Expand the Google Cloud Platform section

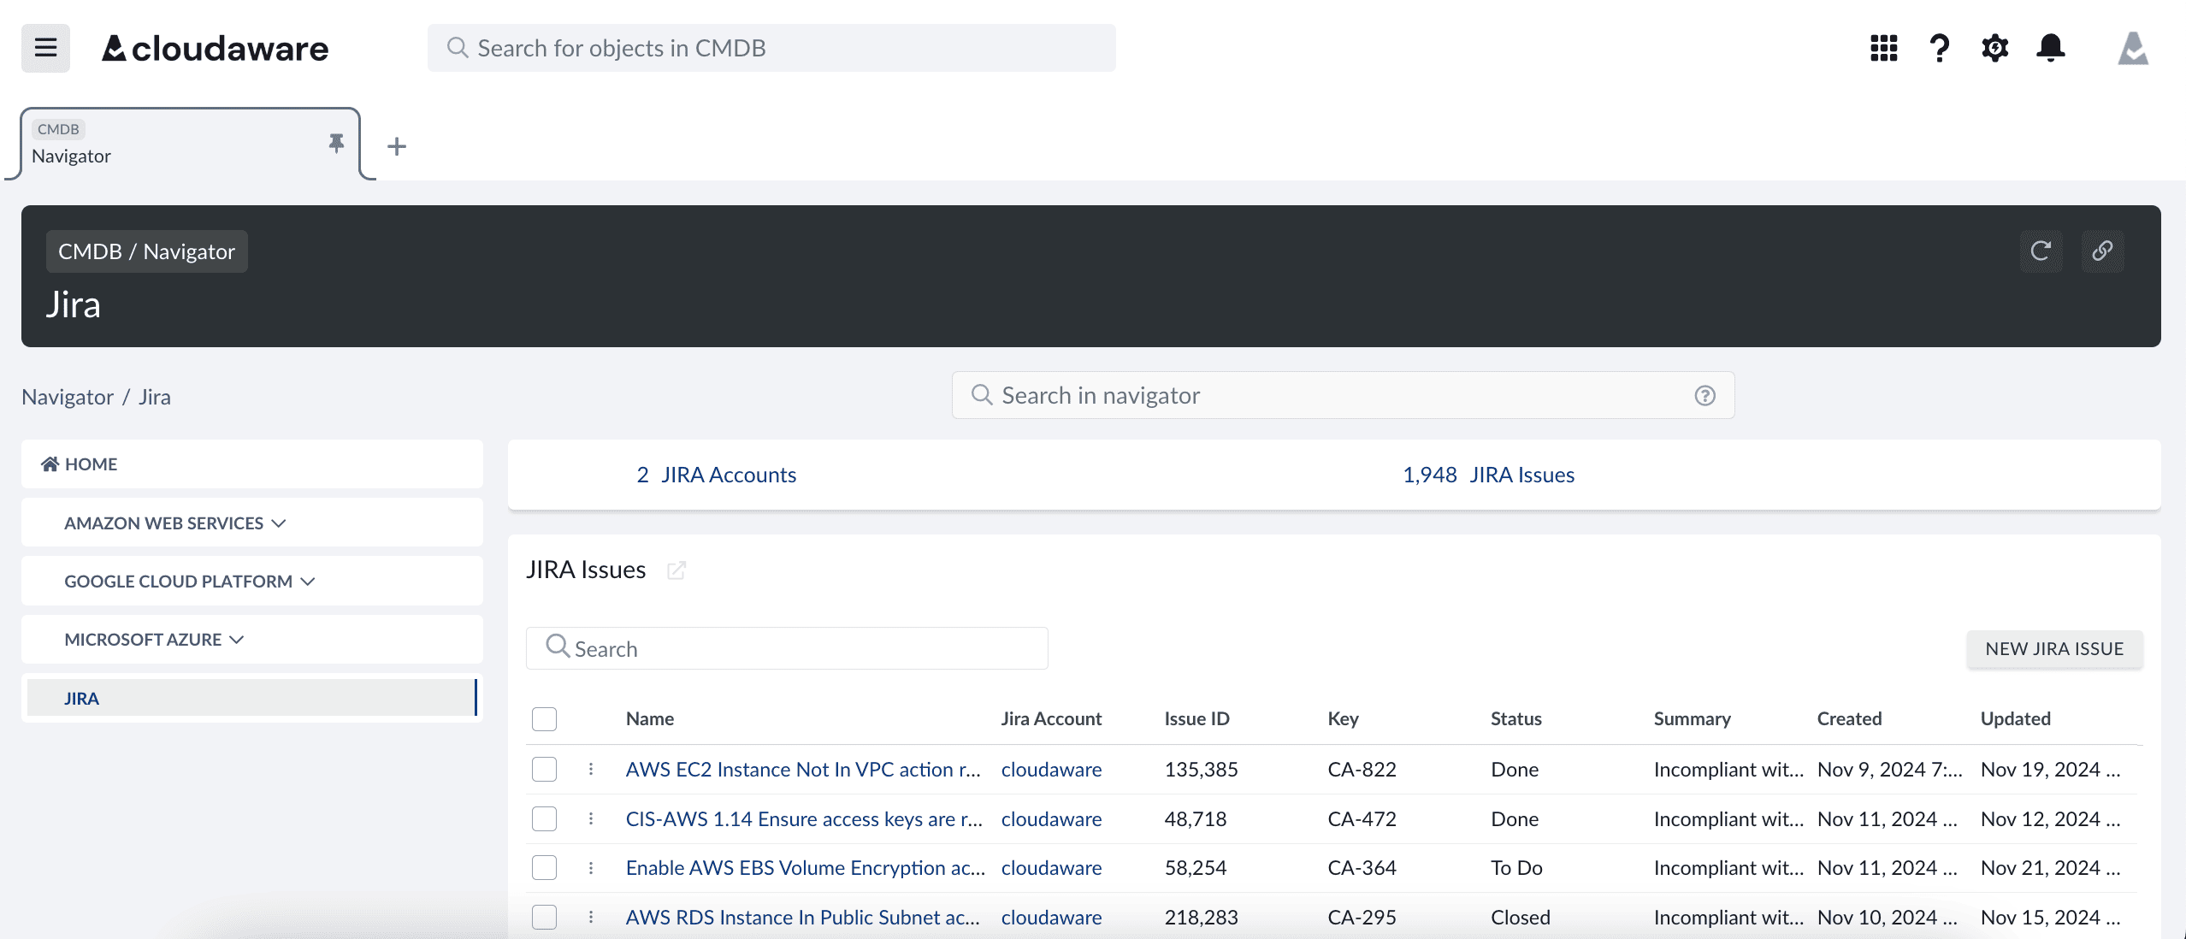[189, 582]
